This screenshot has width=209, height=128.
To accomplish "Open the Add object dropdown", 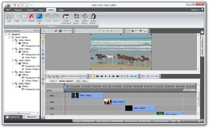I will (76, 18).
